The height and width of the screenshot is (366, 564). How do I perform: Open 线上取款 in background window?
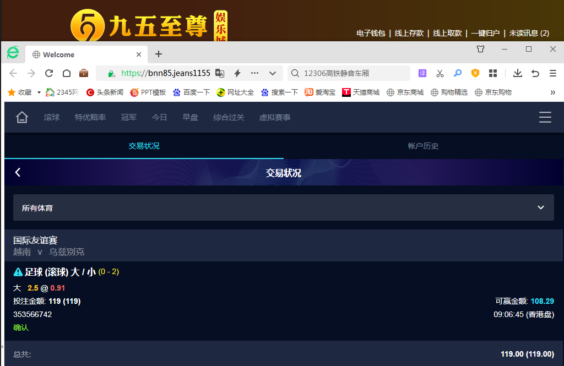click(447, 33)
